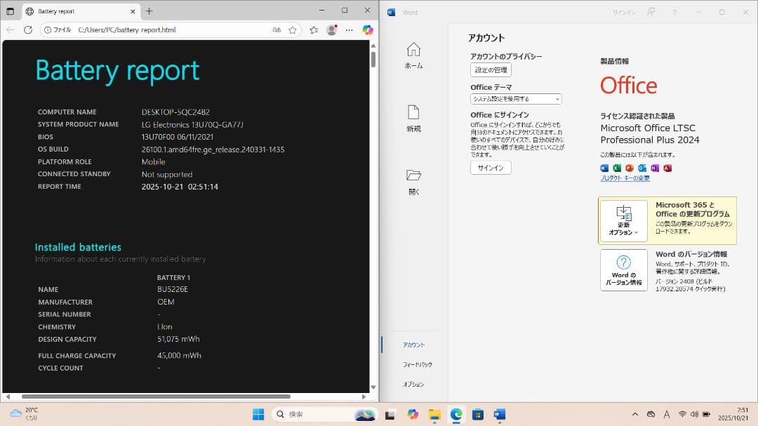Click the favorites star in the address bar
The height and width of the screenshot is (426, 758).
click(292, 29)
